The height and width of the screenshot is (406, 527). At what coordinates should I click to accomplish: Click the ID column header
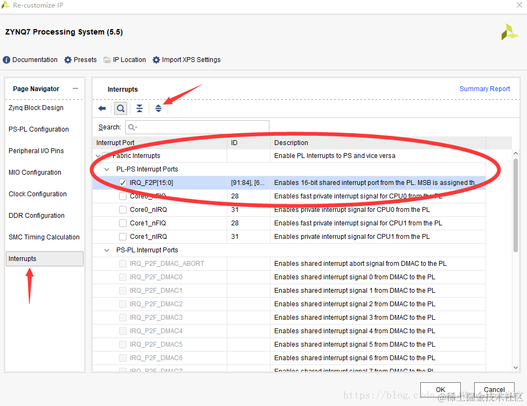click(249, 143)
